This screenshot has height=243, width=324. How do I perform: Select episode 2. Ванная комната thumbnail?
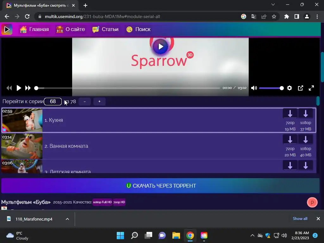(x=22, y=146)
